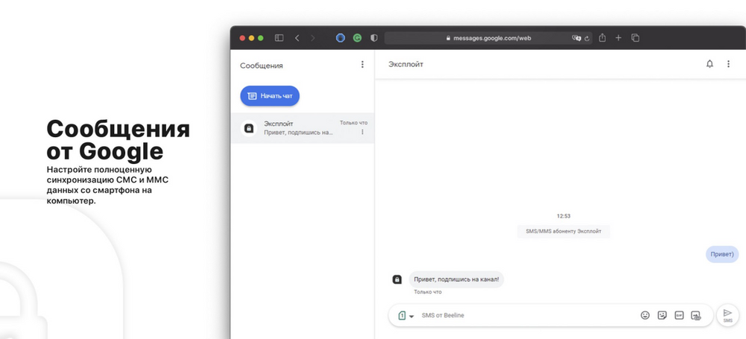The image size is (746, 339).
Task: Open Safari share button
Action: click(602, 38)
